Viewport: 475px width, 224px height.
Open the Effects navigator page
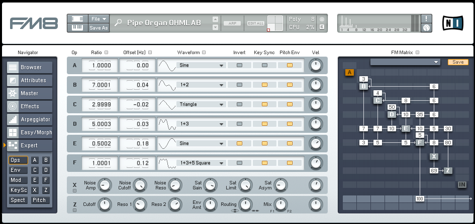30,106
